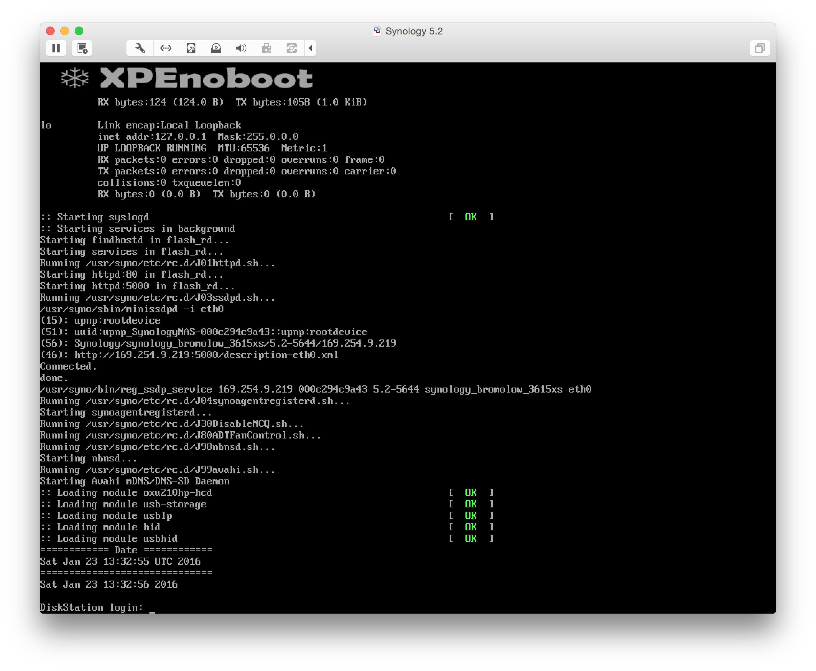Click 'Sat Jan 23 13:32:56 2016' line
The width and height of the screenshot is (816, 671).
tap(109, 585)
